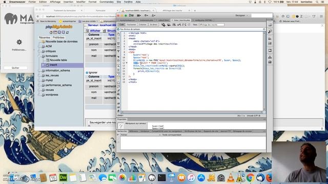Open Les plus visités bookmarks dropdown
328x184 pixels.
(88, 21)
